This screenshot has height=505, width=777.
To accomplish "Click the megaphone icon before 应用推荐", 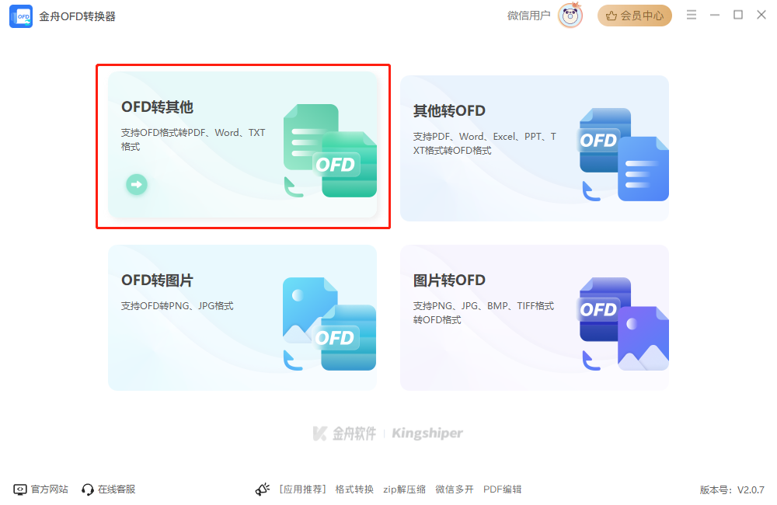I will pyautogui.click(x=262, y=489).
